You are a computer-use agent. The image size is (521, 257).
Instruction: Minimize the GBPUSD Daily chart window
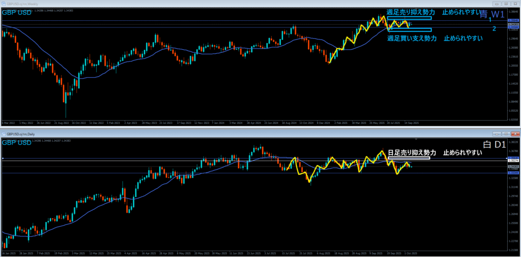498,133
